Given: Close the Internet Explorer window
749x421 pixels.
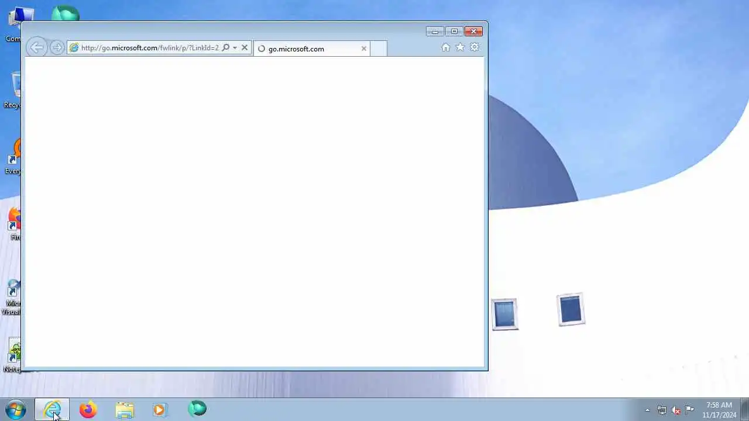Looking at the screenshot, I should click(x=473, y=32).
